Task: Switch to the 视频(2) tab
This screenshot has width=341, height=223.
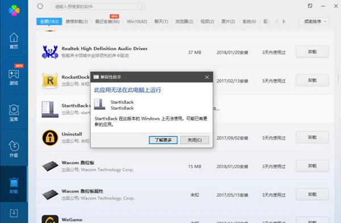Action: click(x=207, y=22)
